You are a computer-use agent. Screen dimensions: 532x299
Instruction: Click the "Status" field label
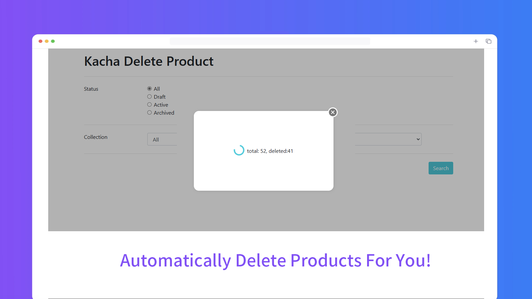[x=91, y=89]
